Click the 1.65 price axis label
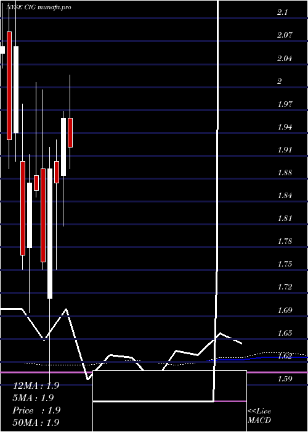This screenshot has width=308, height=432. pyautogui.click(x=285, y=333)
